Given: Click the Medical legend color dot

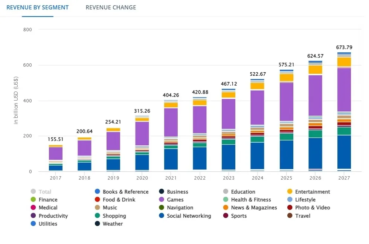Looking at the screenshot, I should pos(33,207).
